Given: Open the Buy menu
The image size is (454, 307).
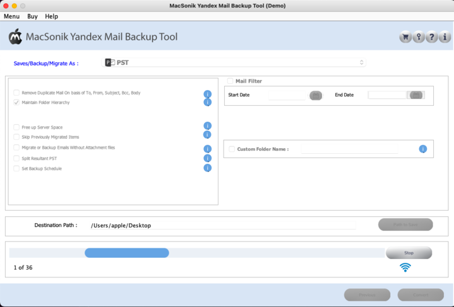Looking at the screenshot, I should pos(32,16).
